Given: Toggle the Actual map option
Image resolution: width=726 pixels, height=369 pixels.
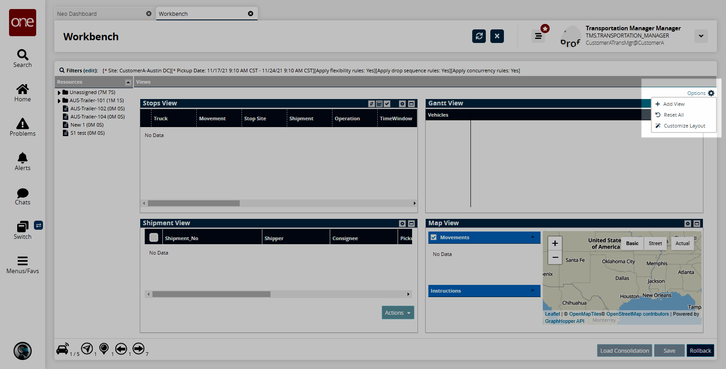Looking at the screenshot, I should pos(683,243).
